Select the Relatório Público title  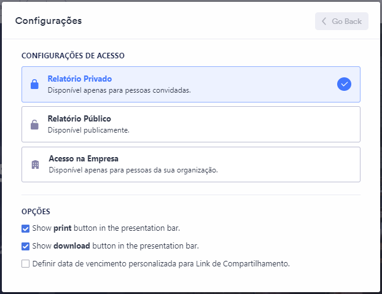[79, 118]
